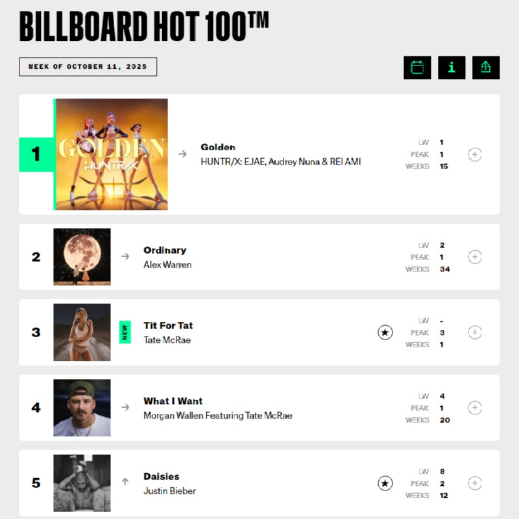519x519 pixels.
Task: Click the Week of October 11, 2025 button
Action: pos(88,67)
